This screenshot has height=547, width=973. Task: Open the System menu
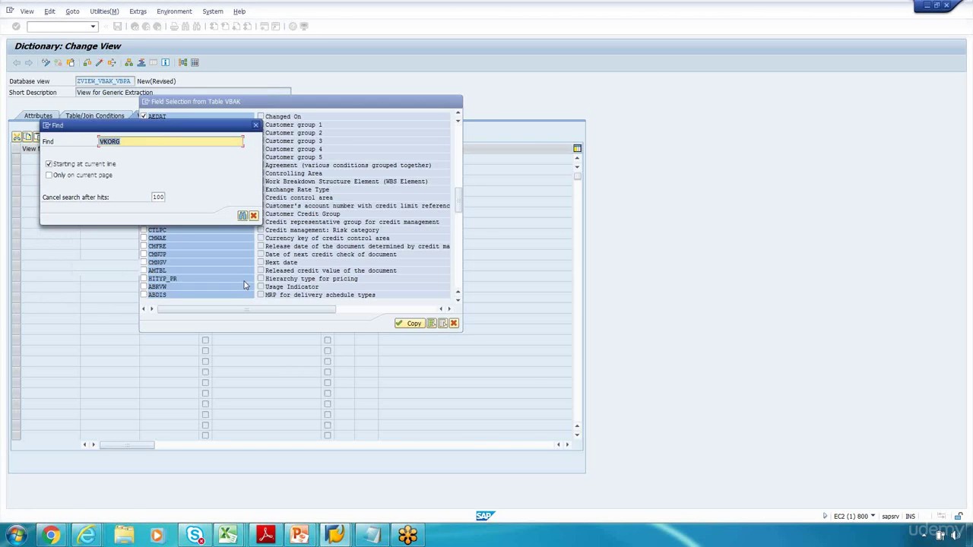[213, 11]
